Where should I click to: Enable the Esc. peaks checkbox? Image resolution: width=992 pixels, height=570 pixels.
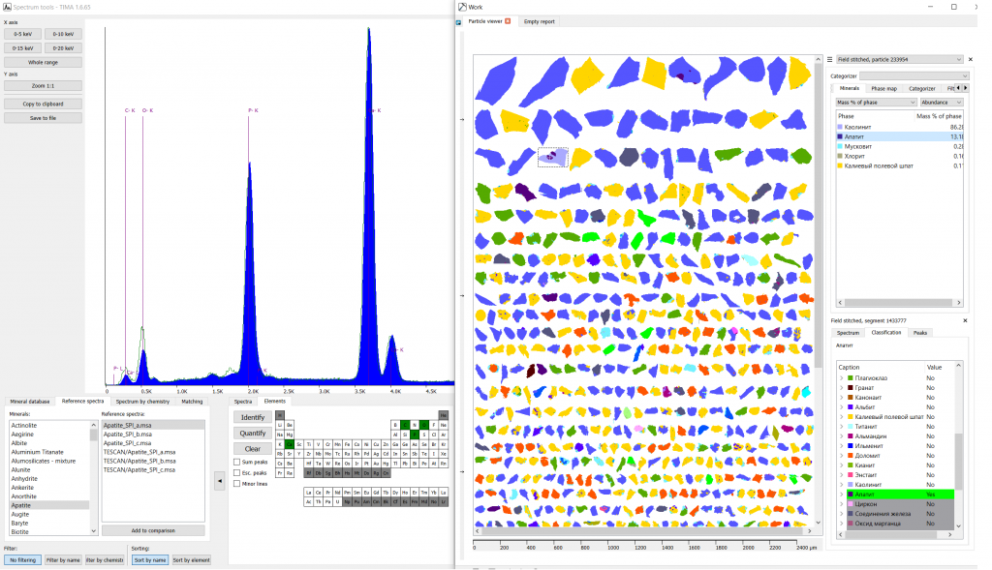click(237, 472)
